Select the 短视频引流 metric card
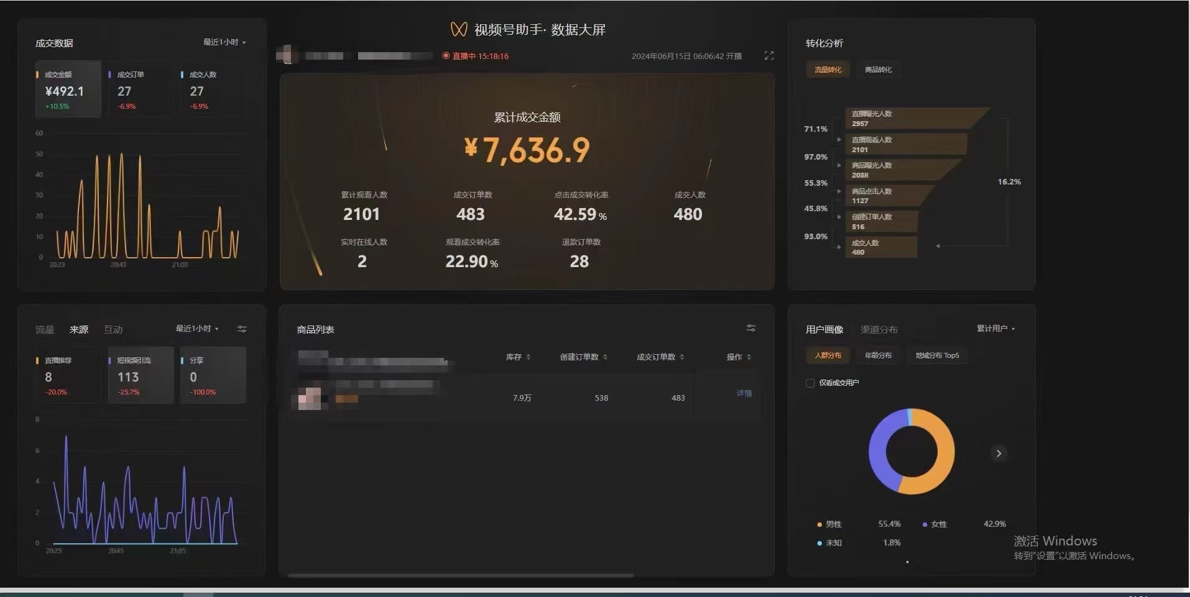1190x597 pixels. [141, 375]
